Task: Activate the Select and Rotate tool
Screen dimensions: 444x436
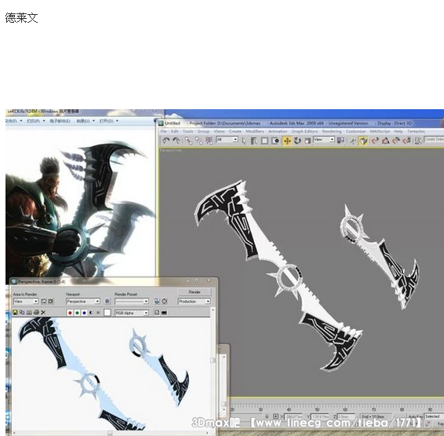Action: 297,141
